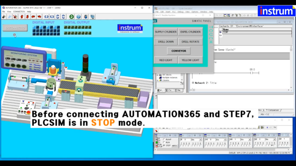Click the red down arrow toolbar icon

(x=27, y=17)
